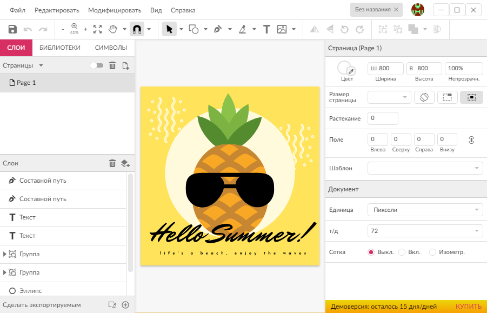The height and width of the screenshot is (313, 487).
Task: Click the zoom-to-fit icon
Action: coord(98,29)
